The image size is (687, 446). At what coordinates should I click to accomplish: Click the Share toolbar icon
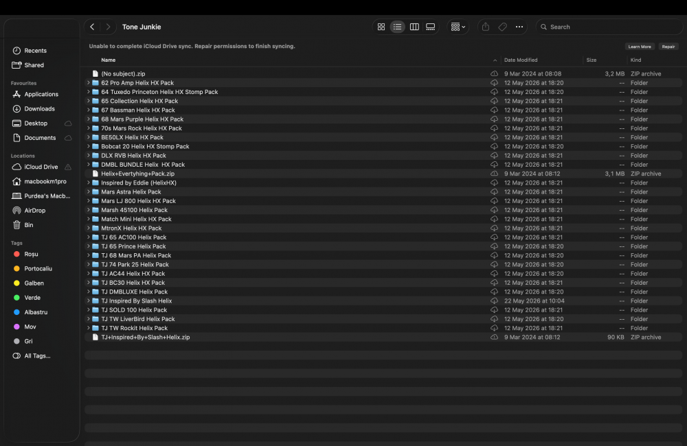(486, 27)
